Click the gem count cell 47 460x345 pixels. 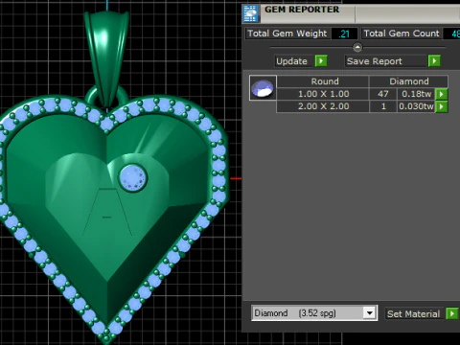coord(383,94)
